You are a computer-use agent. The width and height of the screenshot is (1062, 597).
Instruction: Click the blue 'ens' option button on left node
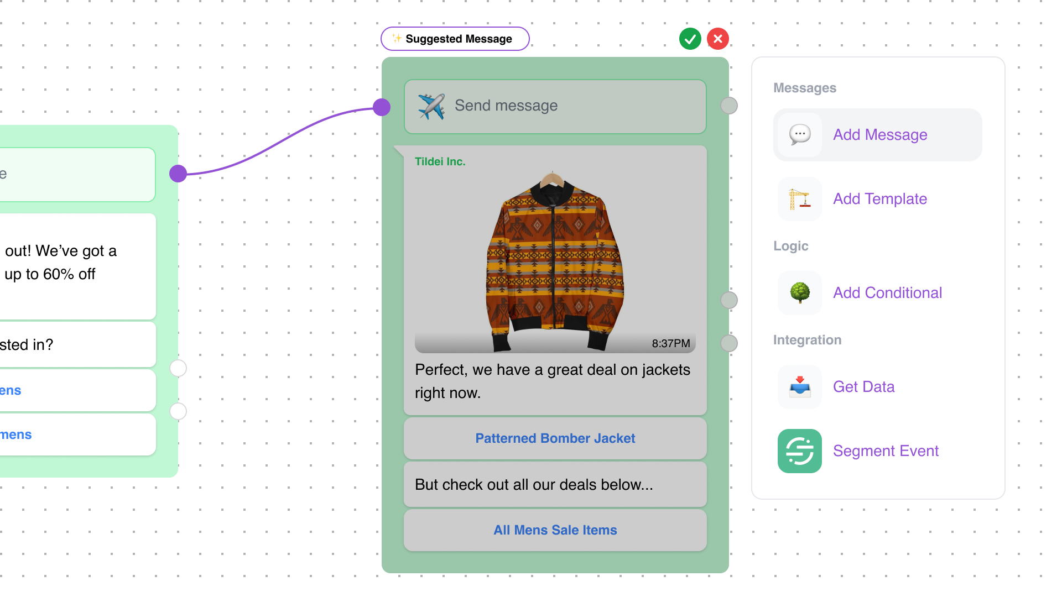[x=77, y=390]
